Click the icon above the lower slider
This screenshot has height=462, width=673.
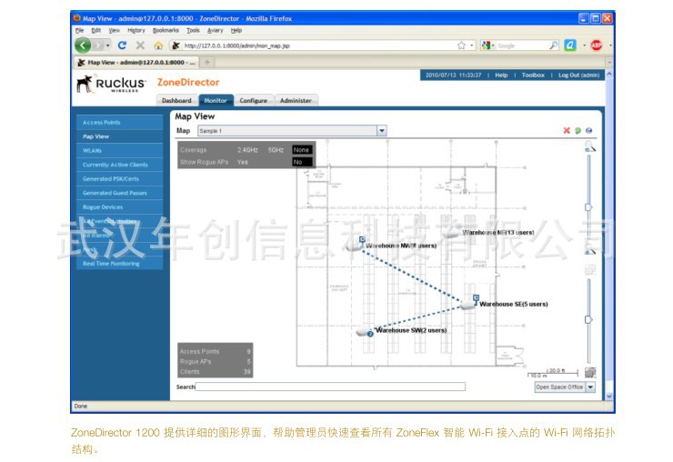point(590,269)
